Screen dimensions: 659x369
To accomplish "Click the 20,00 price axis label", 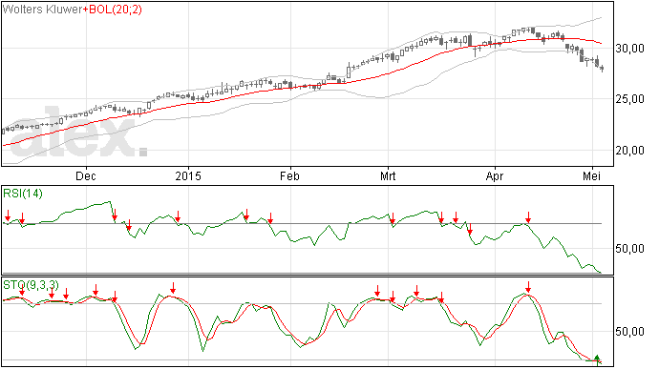I will coord(629,151).
